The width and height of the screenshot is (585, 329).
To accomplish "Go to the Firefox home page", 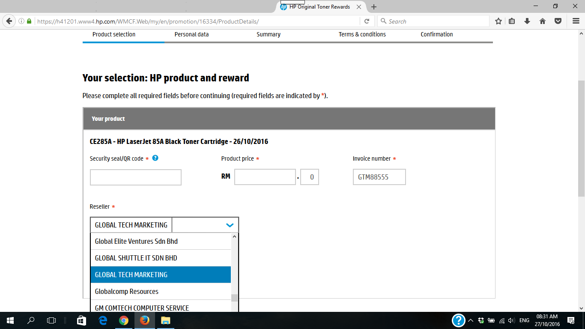I will click(x=543, y=21).
